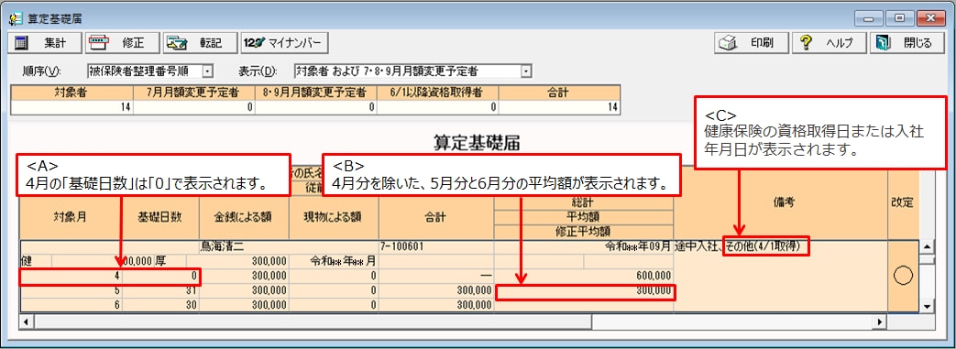The image size is (956, 349).
Task: Toggle the 改定 circle mark for 鳥海清二
Action: pos(902,277)
